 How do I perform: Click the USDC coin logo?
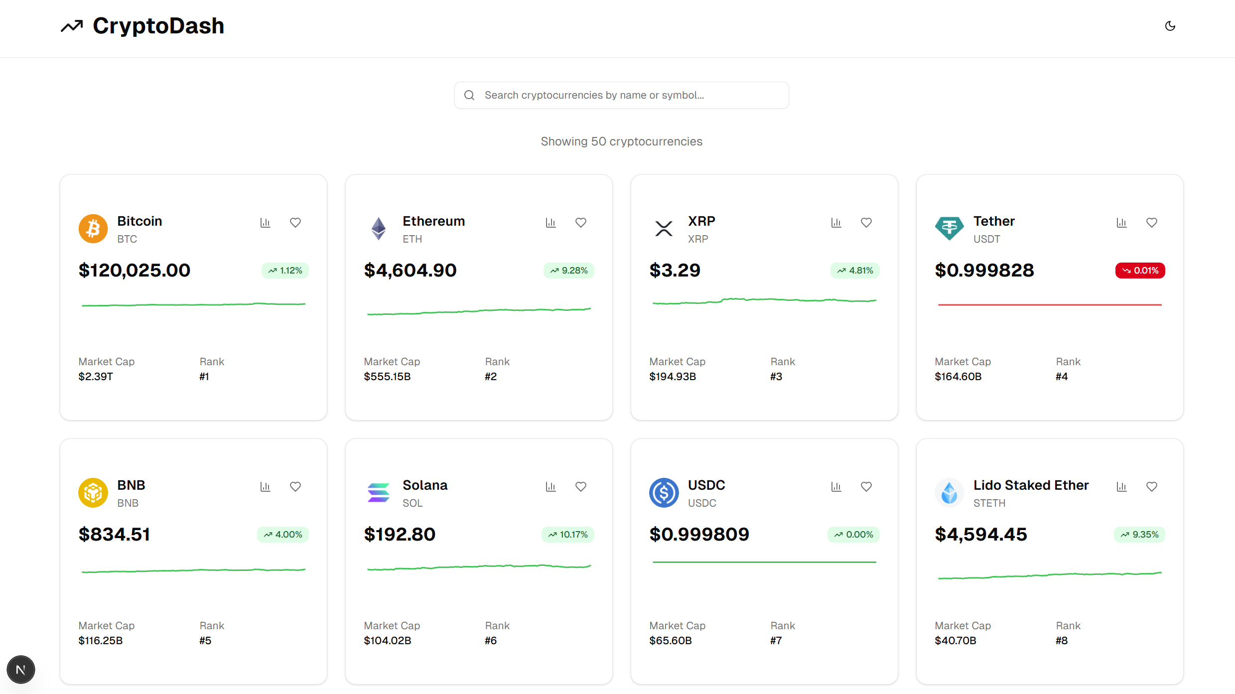[x=664, y=493]
